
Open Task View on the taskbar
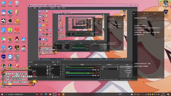[41, 94]
